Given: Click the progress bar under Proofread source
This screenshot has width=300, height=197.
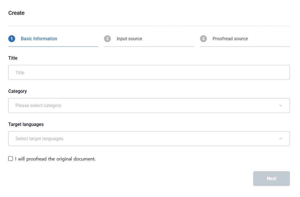Looking at the screenshot, I should [245, 46].
